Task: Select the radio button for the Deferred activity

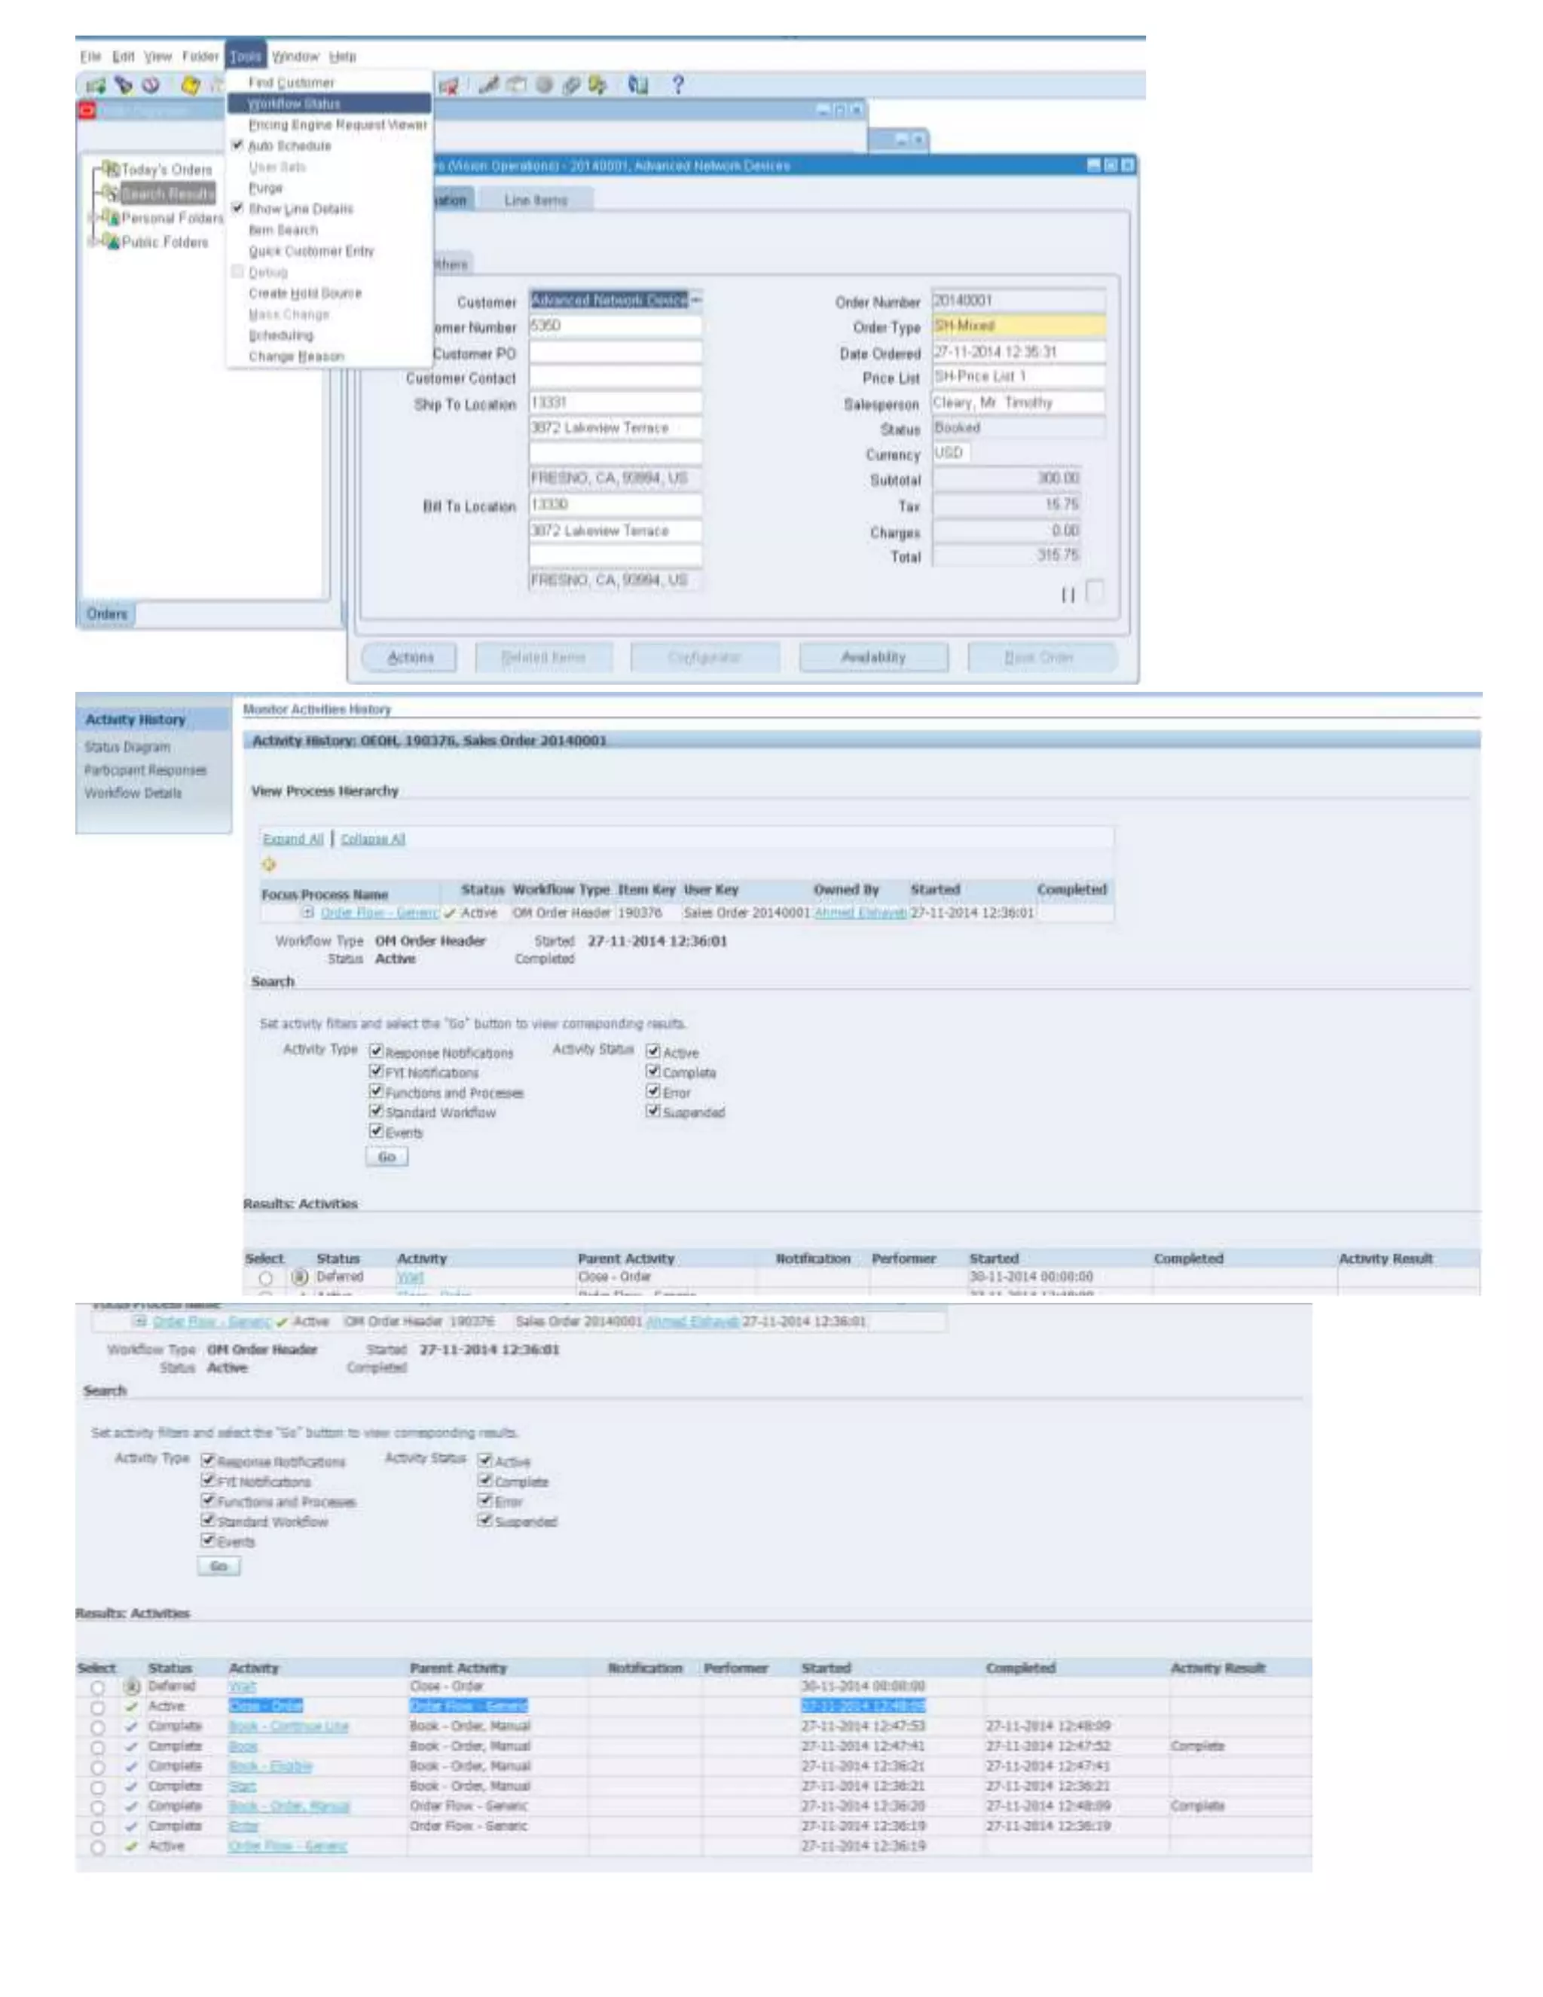Action: (265, 1277)
